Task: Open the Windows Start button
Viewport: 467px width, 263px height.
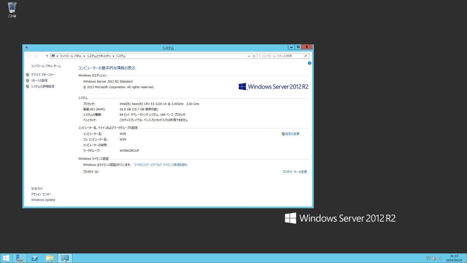Action: (x=6, y=258)
